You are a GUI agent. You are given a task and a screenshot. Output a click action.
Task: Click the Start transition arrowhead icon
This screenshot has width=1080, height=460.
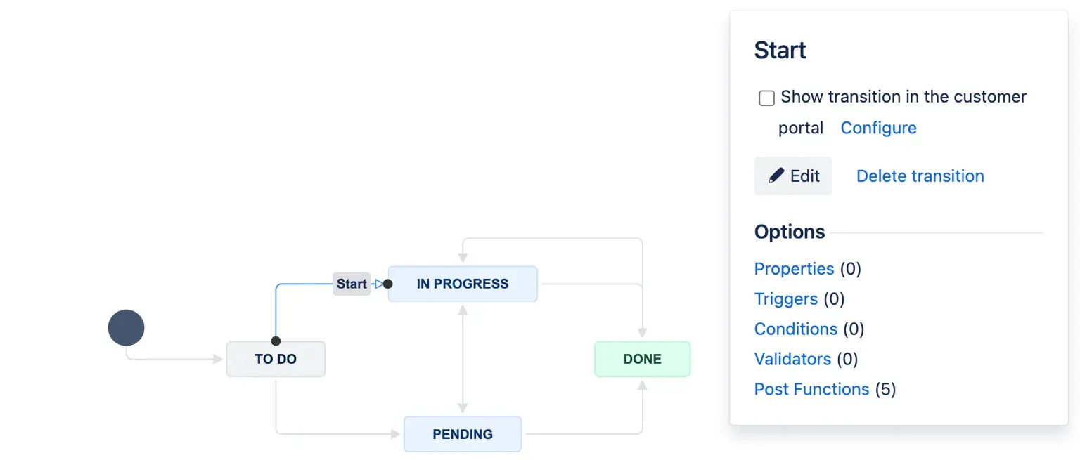378,284
